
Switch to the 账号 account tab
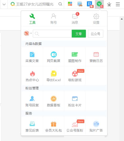point(54,19)
